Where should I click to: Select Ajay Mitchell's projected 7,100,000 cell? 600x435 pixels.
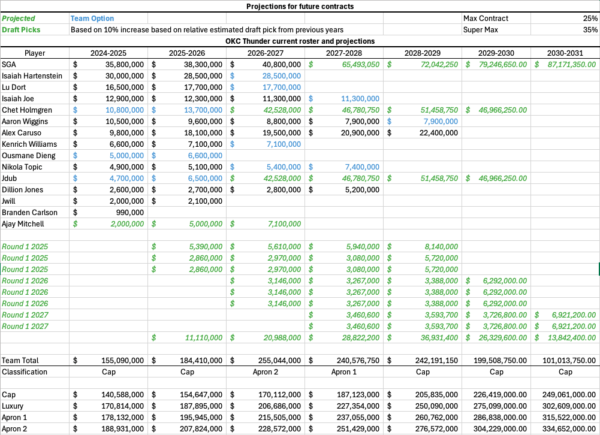(x=266, y=224)
